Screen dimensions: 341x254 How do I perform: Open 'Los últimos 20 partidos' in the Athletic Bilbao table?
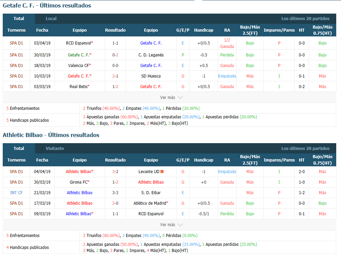pyautogui.click(x=305, y=148)
